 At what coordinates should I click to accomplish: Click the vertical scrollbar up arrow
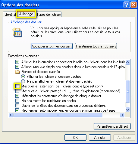click(x=127, y=62)
